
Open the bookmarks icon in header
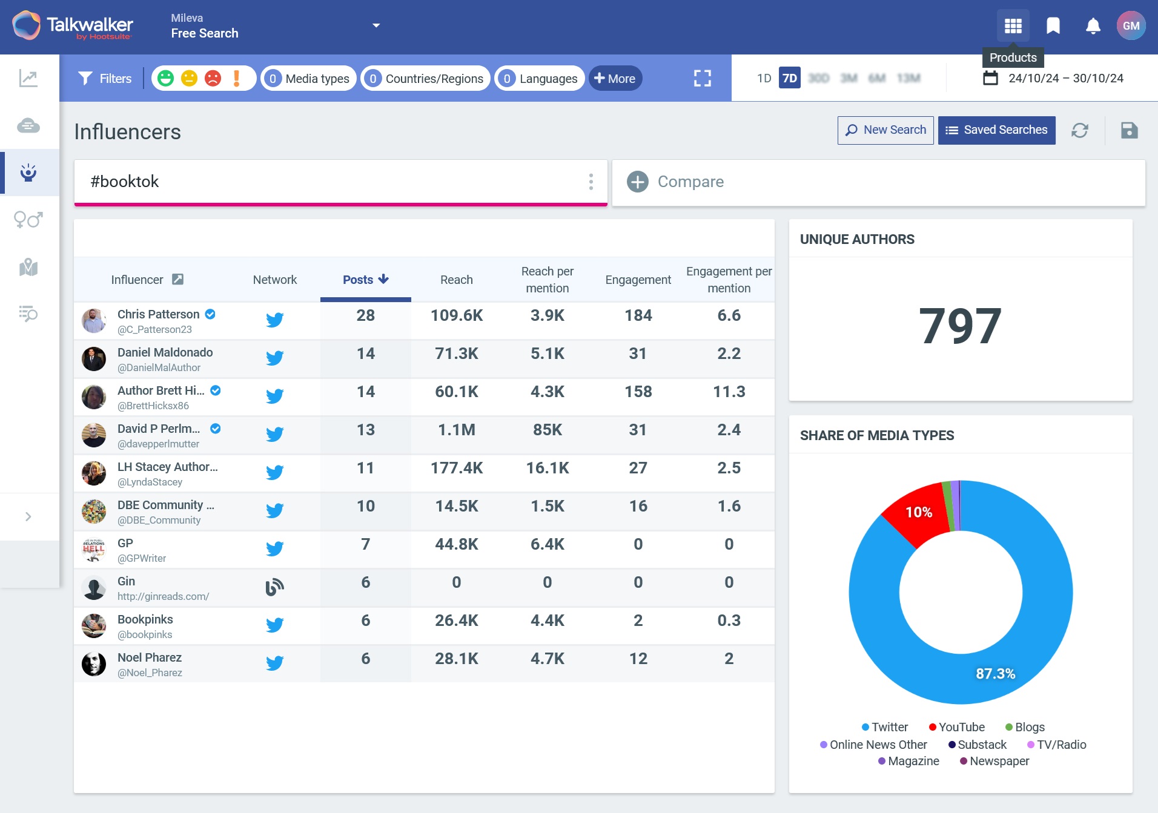1053,26
